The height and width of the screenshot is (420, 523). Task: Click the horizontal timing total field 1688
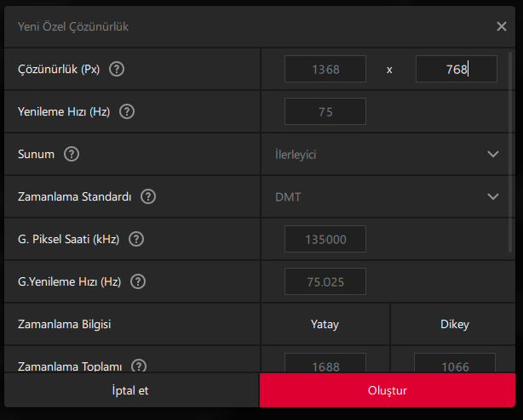[x=325, y=365]
